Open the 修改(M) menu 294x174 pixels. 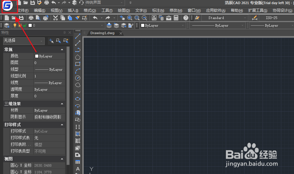(x=176, y=10)
